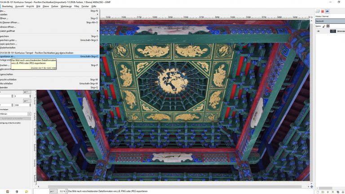Switch to the Paths dock tab icon
Viewport: 345px width, 194px height.
[x=327, y=11]
